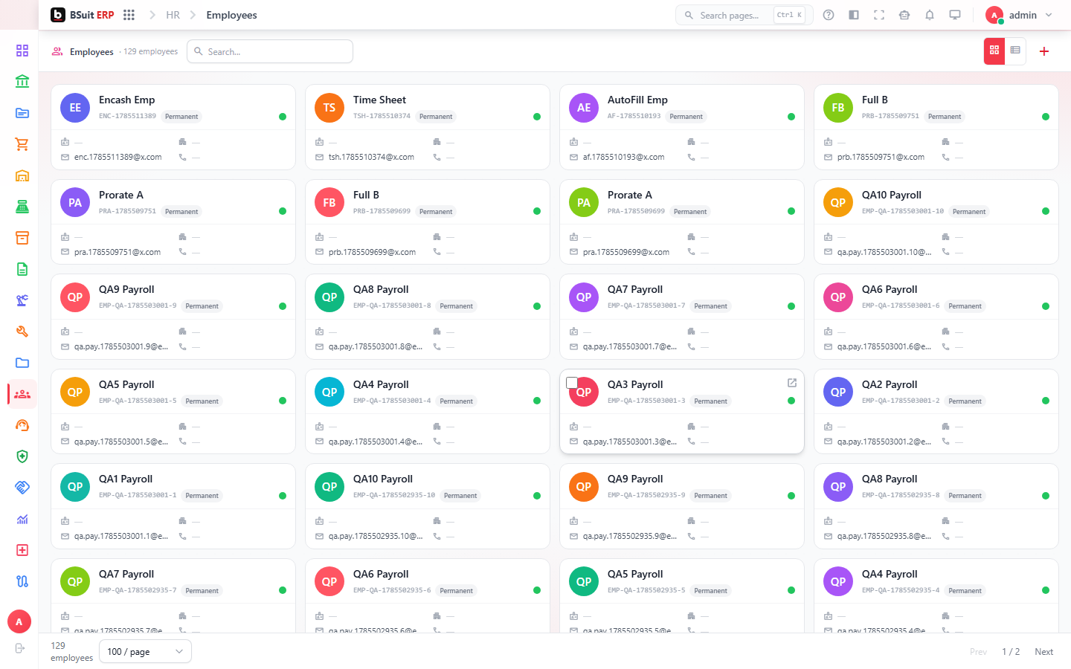Viewport: 1071px width, 669px height.
Task: Click the fullscreen icon in the top bar
Action: pyautogui.click(x=879, y=15)
